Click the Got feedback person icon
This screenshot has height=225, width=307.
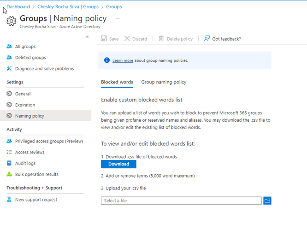click(207, 39)
